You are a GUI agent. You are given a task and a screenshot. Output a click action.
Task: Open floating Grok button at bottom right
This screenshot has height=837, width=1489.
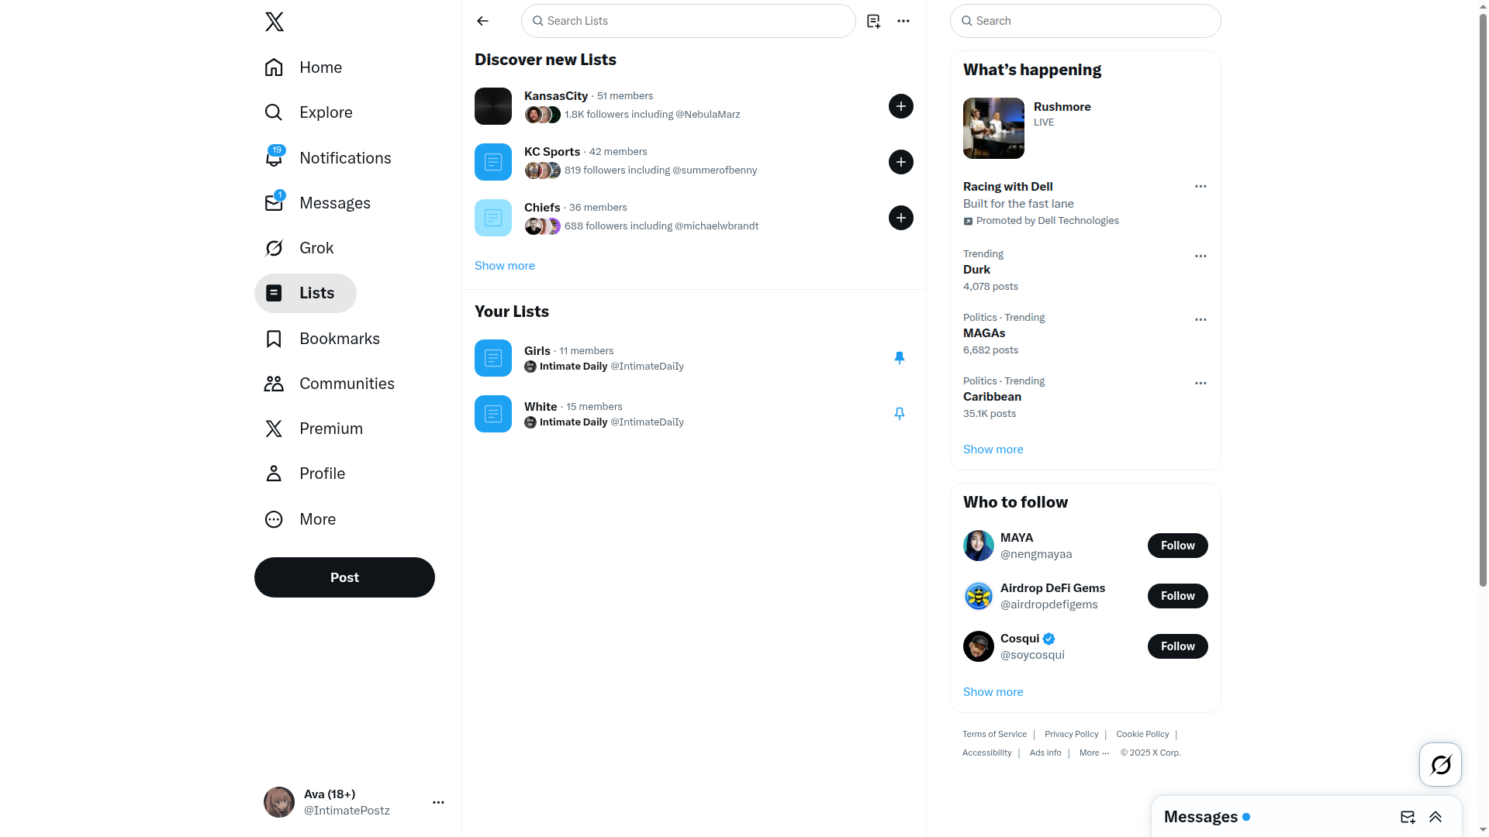(x=1440, y=765)
